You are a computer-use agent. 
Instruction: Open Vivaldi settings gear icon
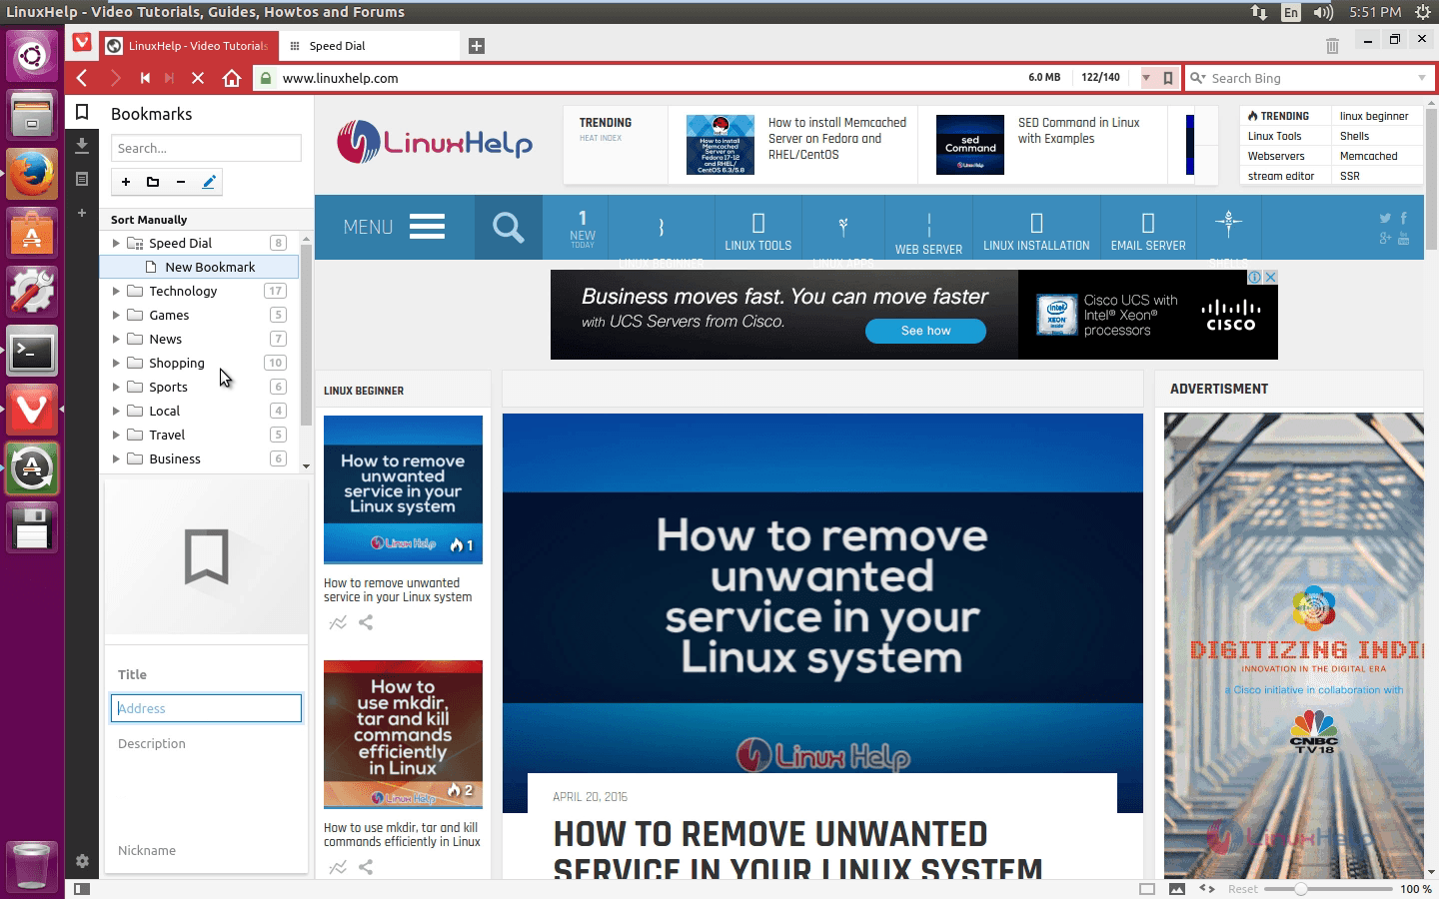pyautogui.click(x=82, y=861)
